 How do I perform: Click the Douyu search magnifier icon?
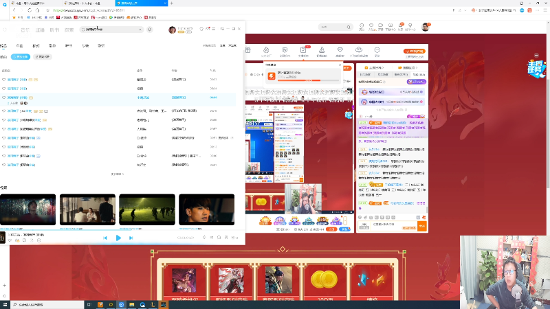coord(349,27)
